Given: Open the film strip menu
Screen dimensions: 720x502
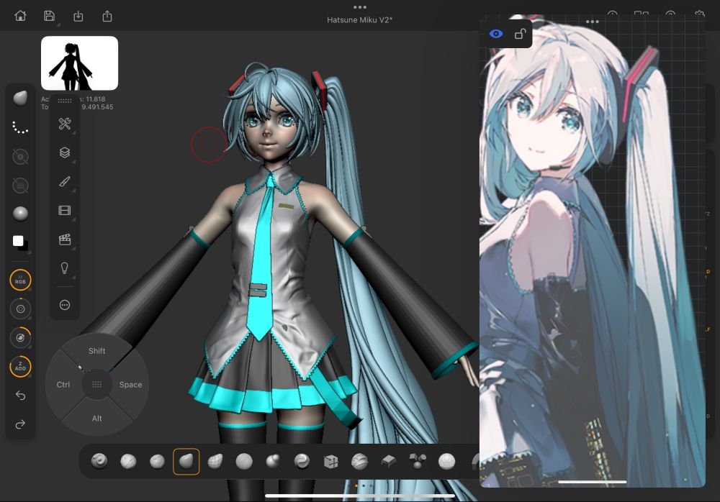Looking at the screenshot, I should [65, 211].
